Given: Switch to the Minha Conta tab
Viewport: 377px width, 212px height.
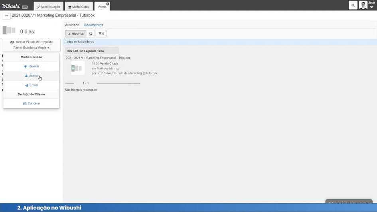Looking at the screenshot, I should click(x=79, y=6).
